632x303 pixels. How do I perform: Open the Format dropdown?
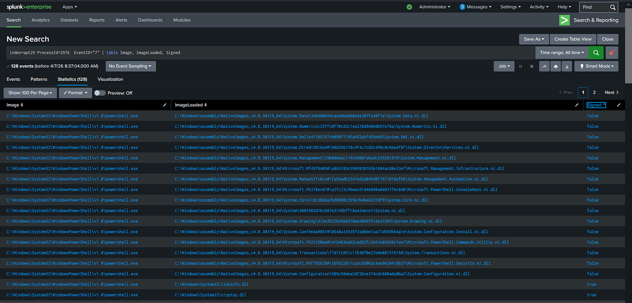[x=76, y=93]
